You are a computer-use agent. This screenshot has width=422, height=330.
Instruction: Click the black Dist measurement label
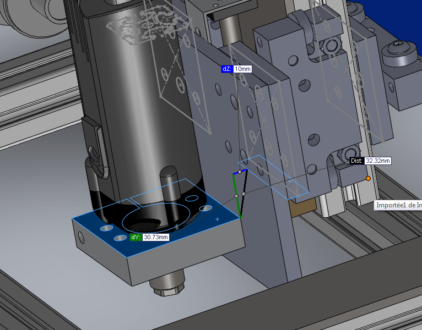click(357, 161)
